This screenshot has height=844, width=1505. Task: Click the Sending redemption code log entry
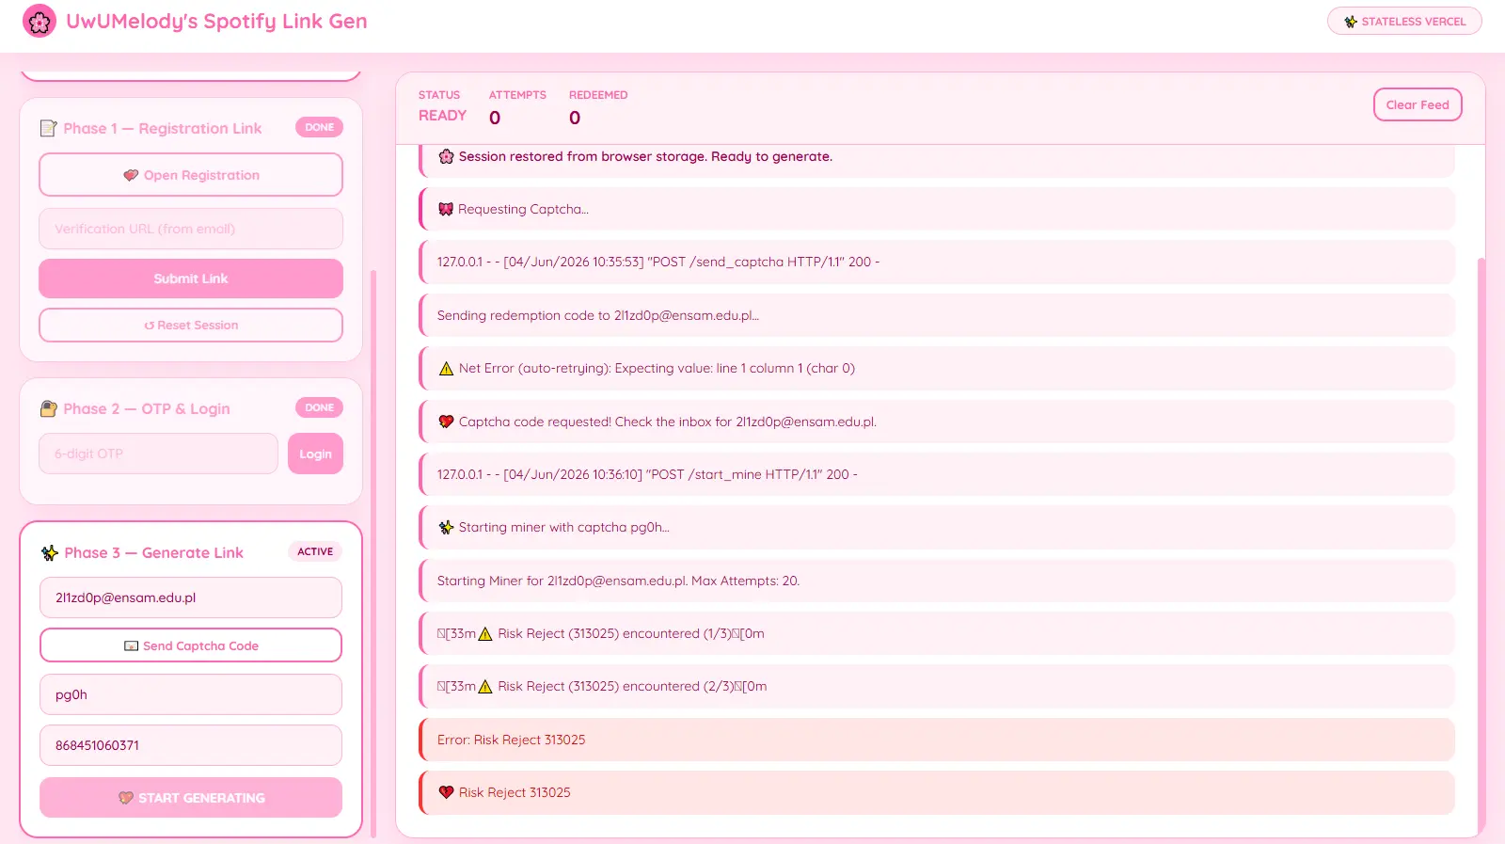coord(937,315)
